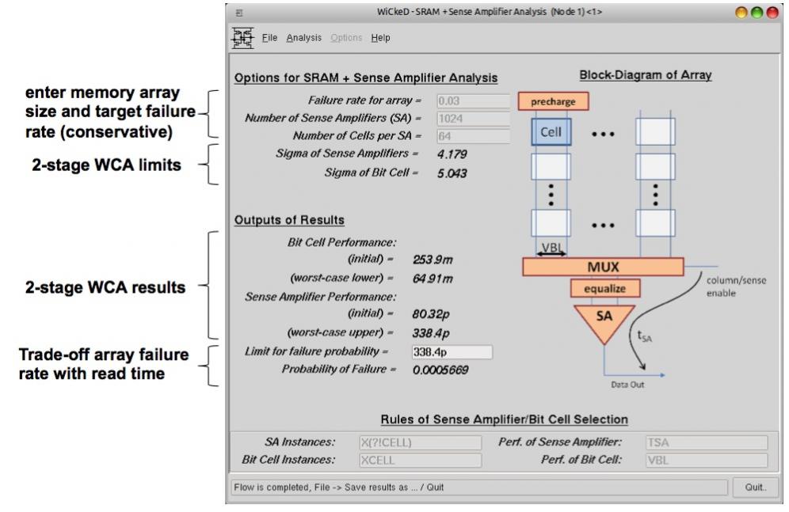Click the MUX block in diagram
The image size is (789, 512).
603,267
